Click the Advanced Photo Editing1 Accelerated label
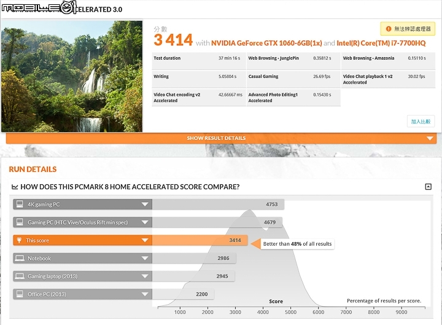Image resolution: width=442 pixels, height=325 pixels. pyautogui.click(x=273, y=98)
